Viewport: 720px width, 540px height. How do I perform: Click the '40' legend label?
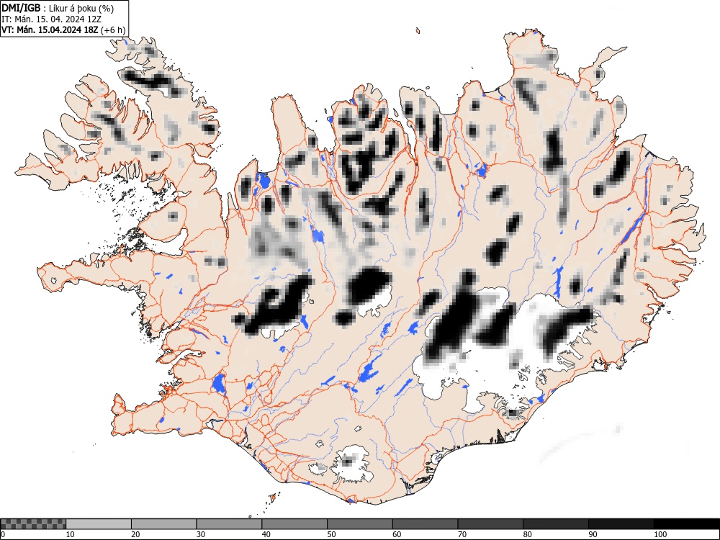click(266, 534)
